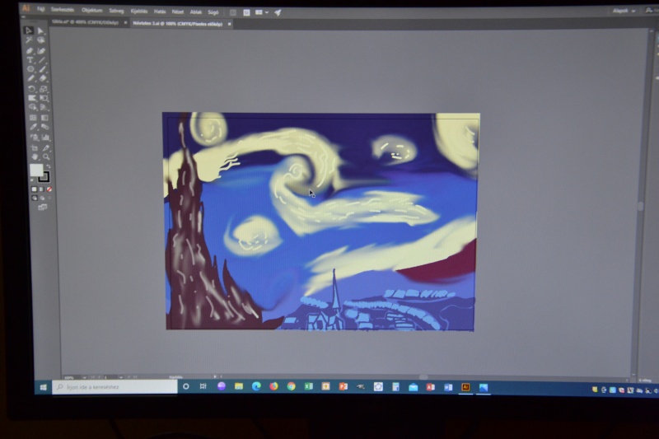Open the Alapok workspace switcher
659x439 pixels.
624,11
